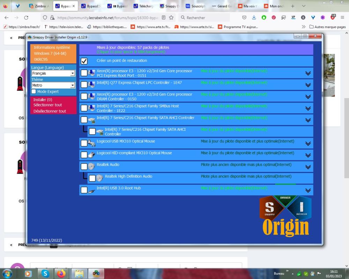Expand the Q77 LPC Controller row chevron

pyautogui.click(x=308, y=85)
